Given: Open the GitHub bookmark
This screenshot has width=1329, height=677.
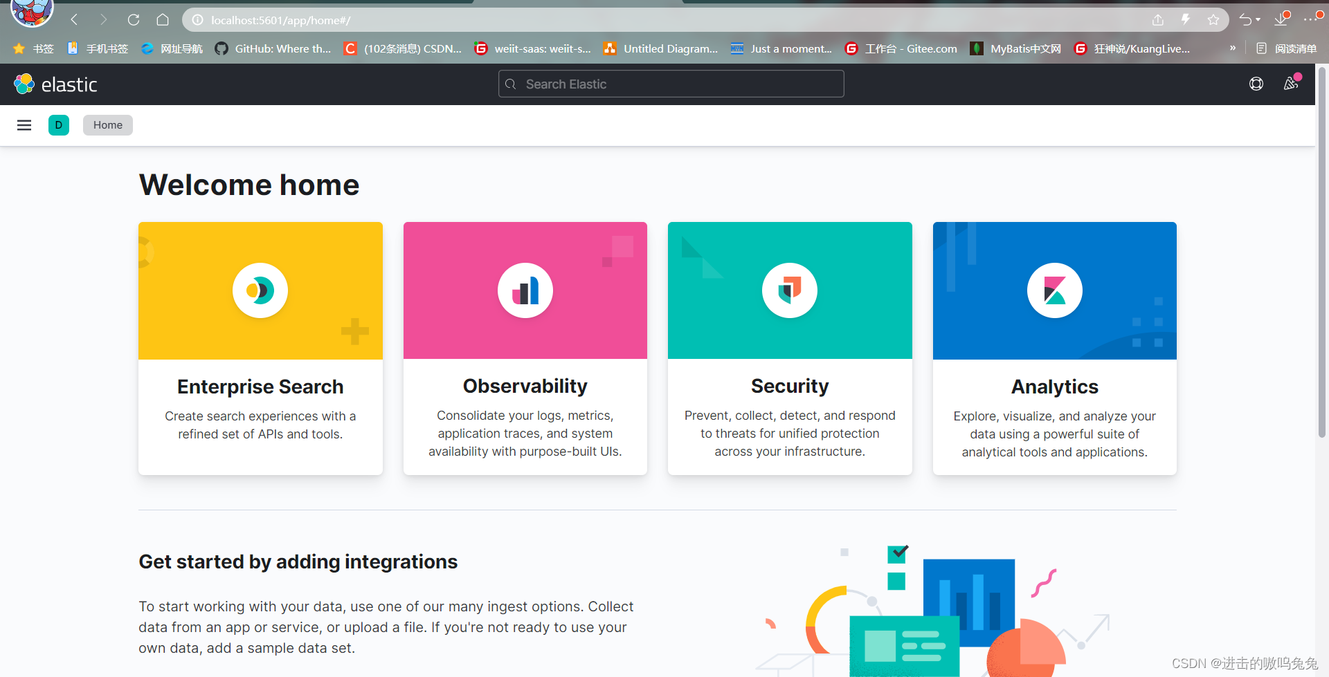Looking at the screenshot, I should pyautogui.click(x=273, y=48).
